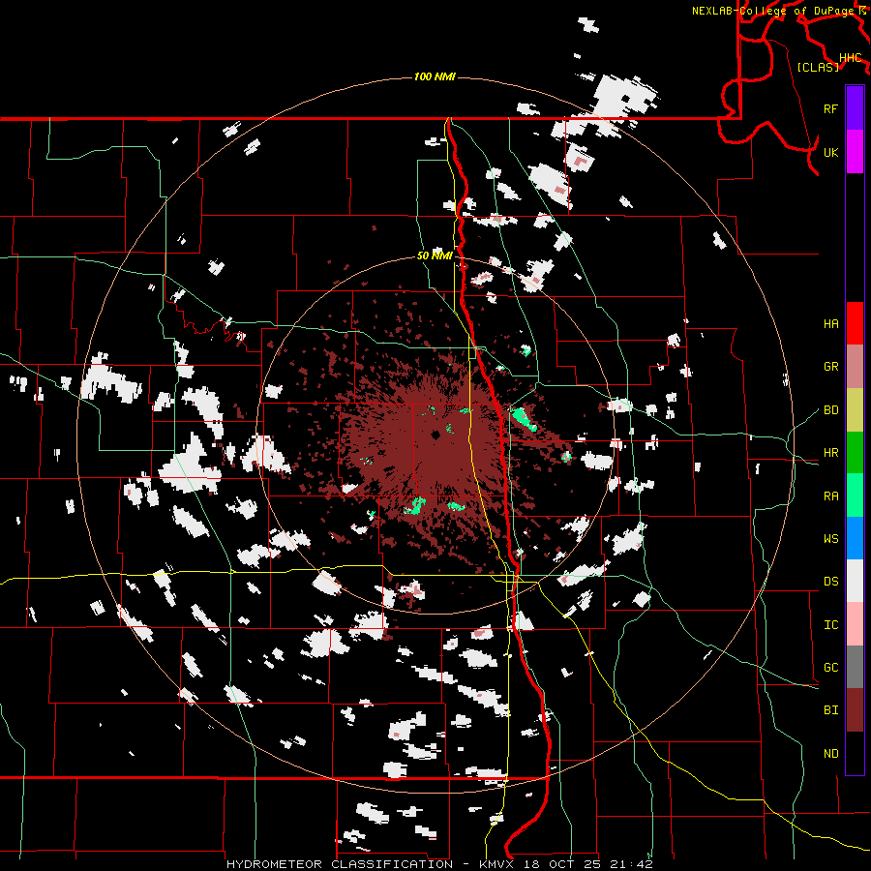This screenshot has height=871, width=871.
Task: Click the UK magenta legend swatch
Action: click(855, 152)
